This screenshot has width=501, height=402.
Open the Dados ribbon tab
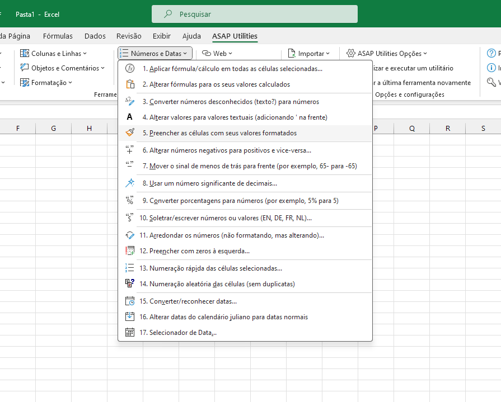pos(95,36)
